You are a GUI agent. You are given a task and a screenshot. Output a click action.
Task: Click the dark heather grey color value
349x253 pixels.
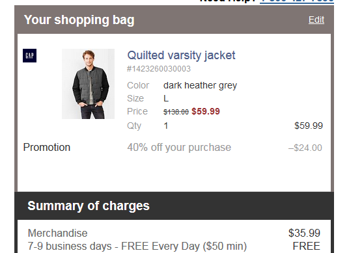pyautogui.click(x=200, y=85)
